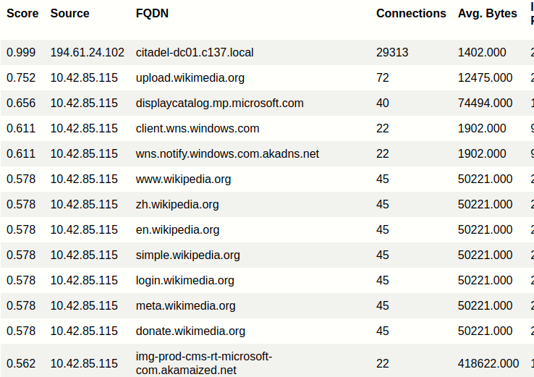The height and width of the screenshot is (377, 534).
Task: Select displaycatalog.mp.microsoft.com row
Action: 267,103
